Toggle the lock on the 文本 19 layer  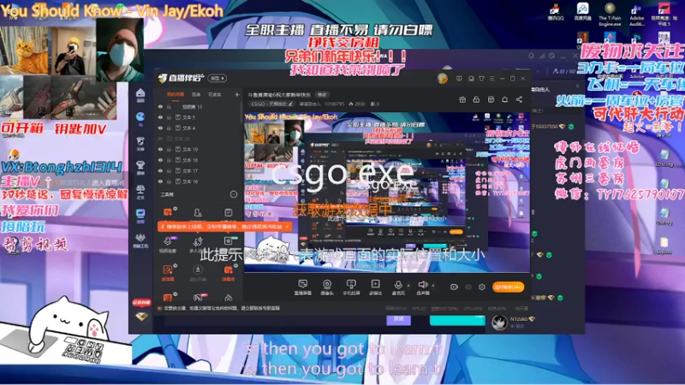click(169, 149)
